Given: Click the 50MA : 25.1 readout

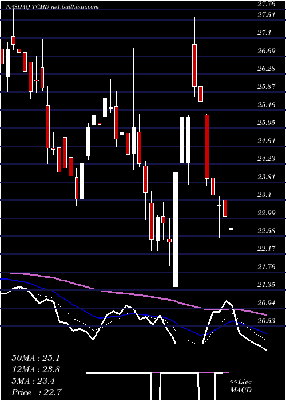Looking at the screenshot, I should pyautogui.click(x=35, y=358).
